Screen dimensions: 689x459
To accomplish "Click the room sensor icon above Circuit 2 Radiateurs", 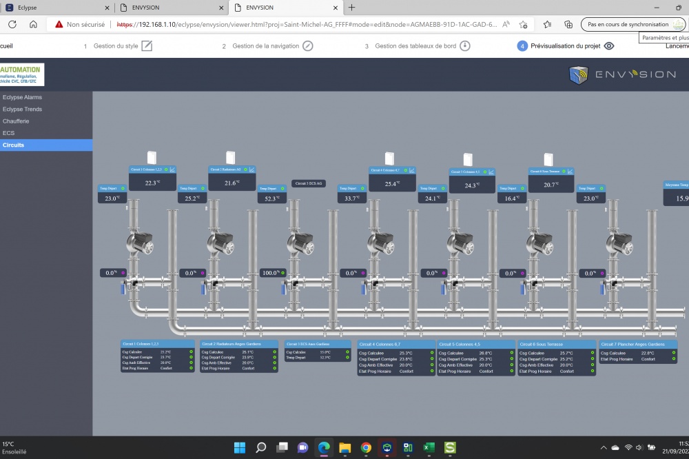I will pyautogui.click(x=231, y=157).
